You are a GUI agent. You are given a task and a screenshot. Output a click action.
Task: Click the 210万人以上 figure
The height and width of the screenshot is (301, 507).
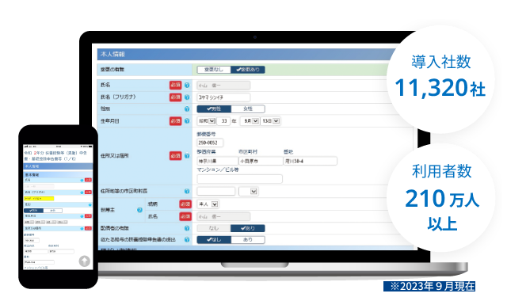(x=442, y=209)
